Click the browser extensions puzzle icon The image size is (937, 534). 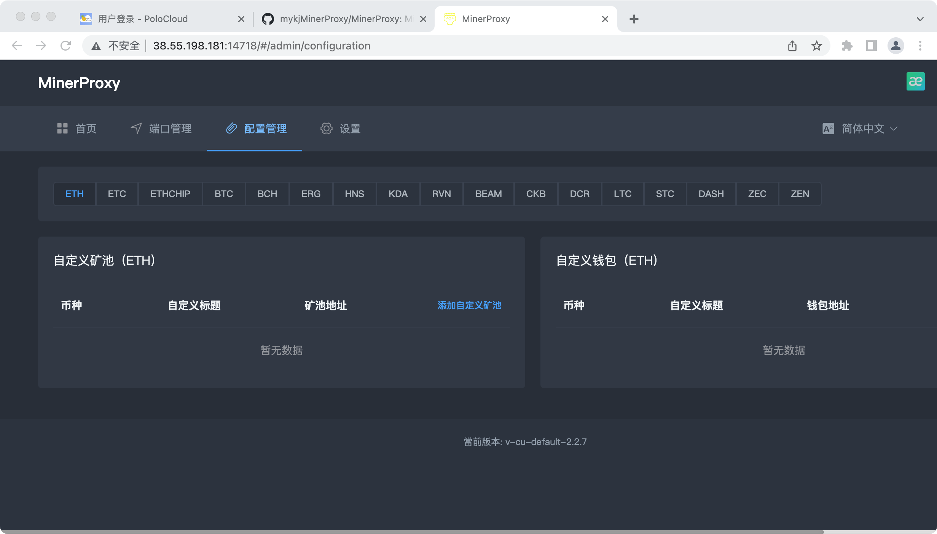coord(847,46)
